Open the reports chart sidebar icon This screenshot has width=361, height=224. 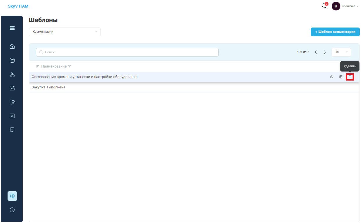[x=12, y=116]
